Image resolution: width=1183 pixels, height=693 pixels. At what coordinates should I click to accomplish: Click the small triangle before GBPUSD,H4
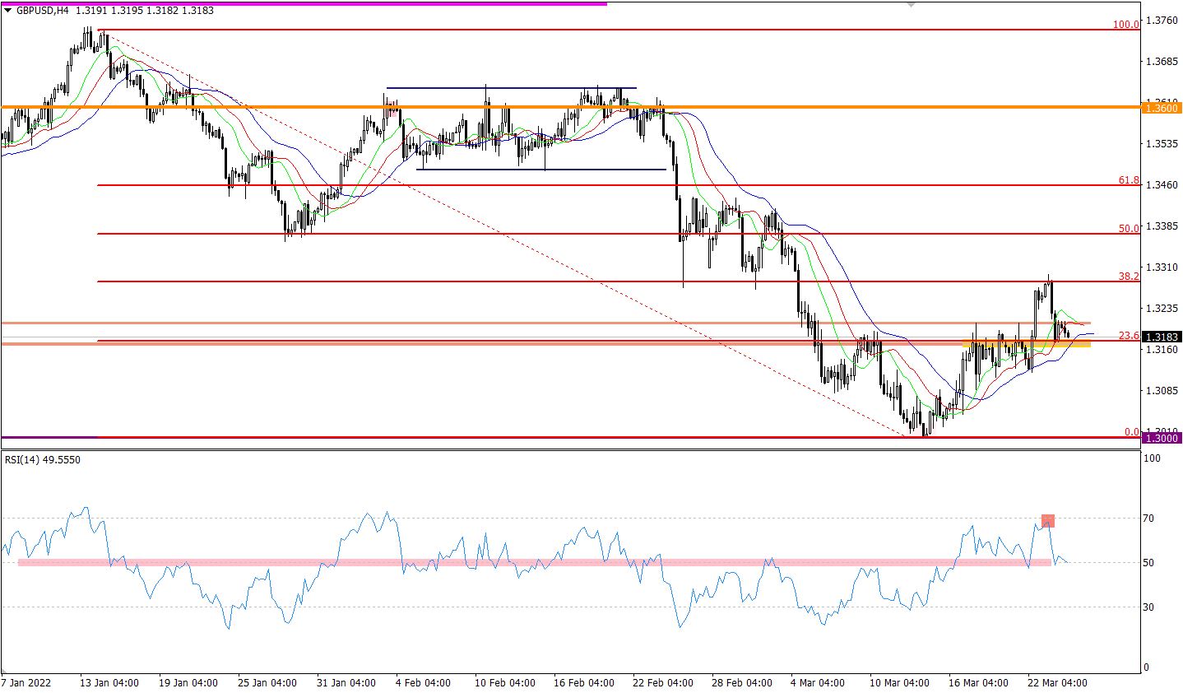click(8, 12)
